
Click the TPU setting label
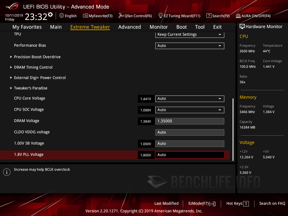click(x=17, y=34)
